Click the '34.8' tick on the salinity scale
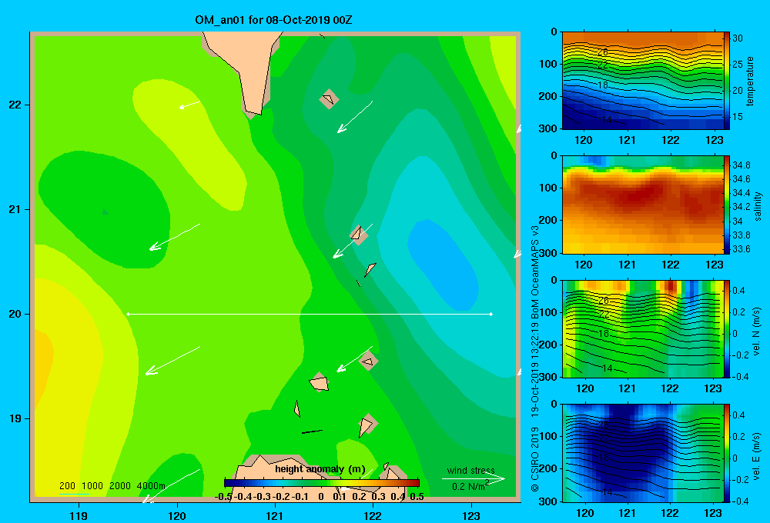The height and width of the screenshot is (523, 770). 742,165
